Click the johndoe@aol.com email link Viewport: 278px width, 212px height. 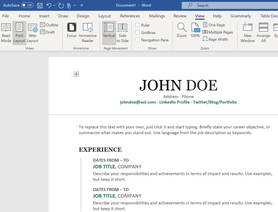coord(138,102)
